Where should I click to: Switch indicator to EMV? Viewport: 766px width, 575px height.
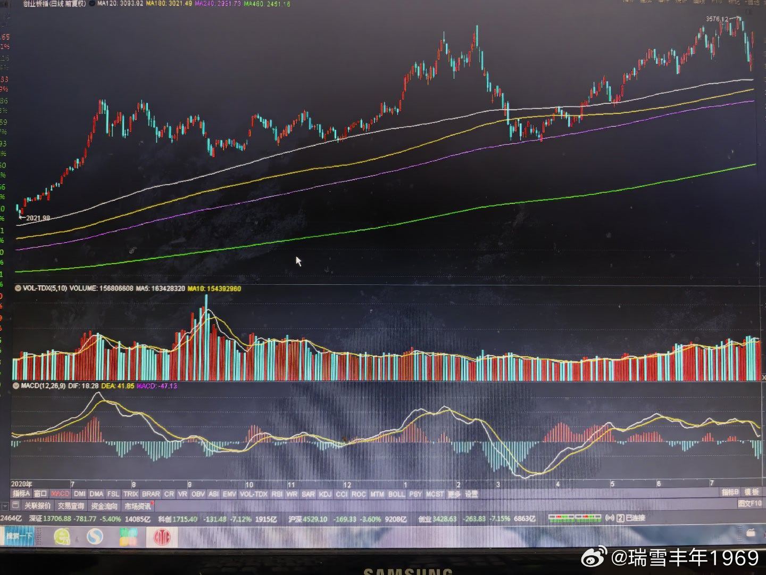229,494
